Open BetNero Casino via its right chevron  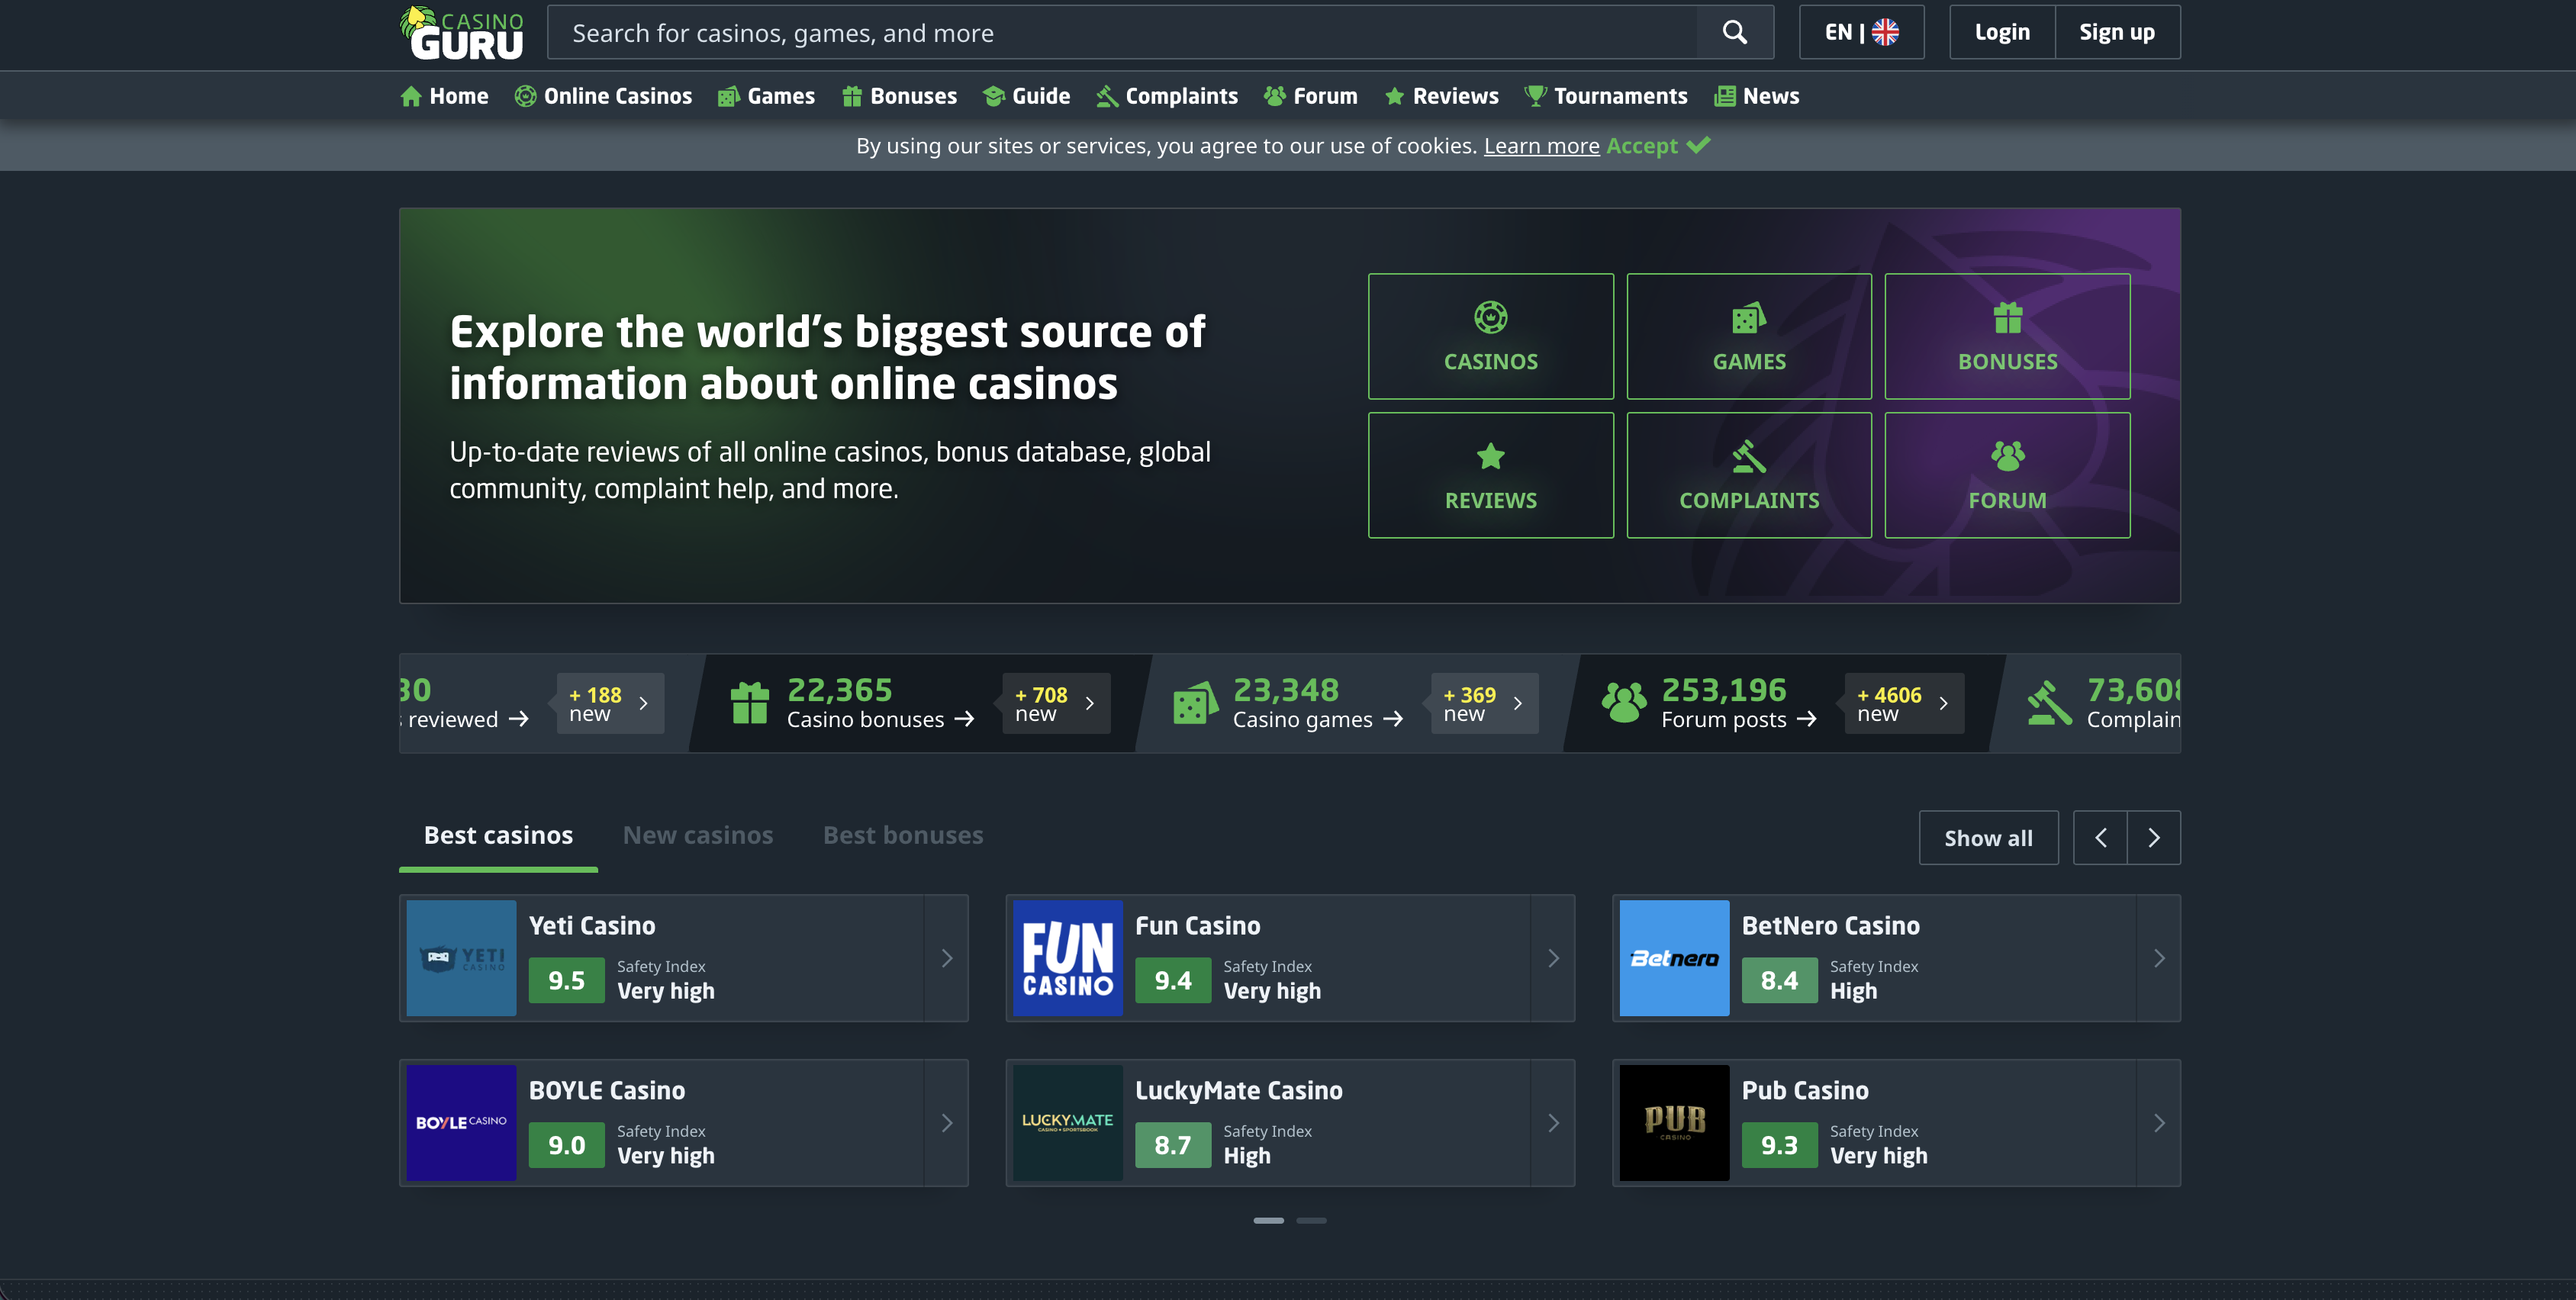2159,958
